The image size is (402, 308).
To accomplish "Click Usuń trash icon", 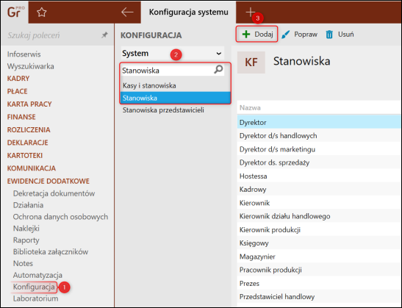I will (x=340, y=34).
